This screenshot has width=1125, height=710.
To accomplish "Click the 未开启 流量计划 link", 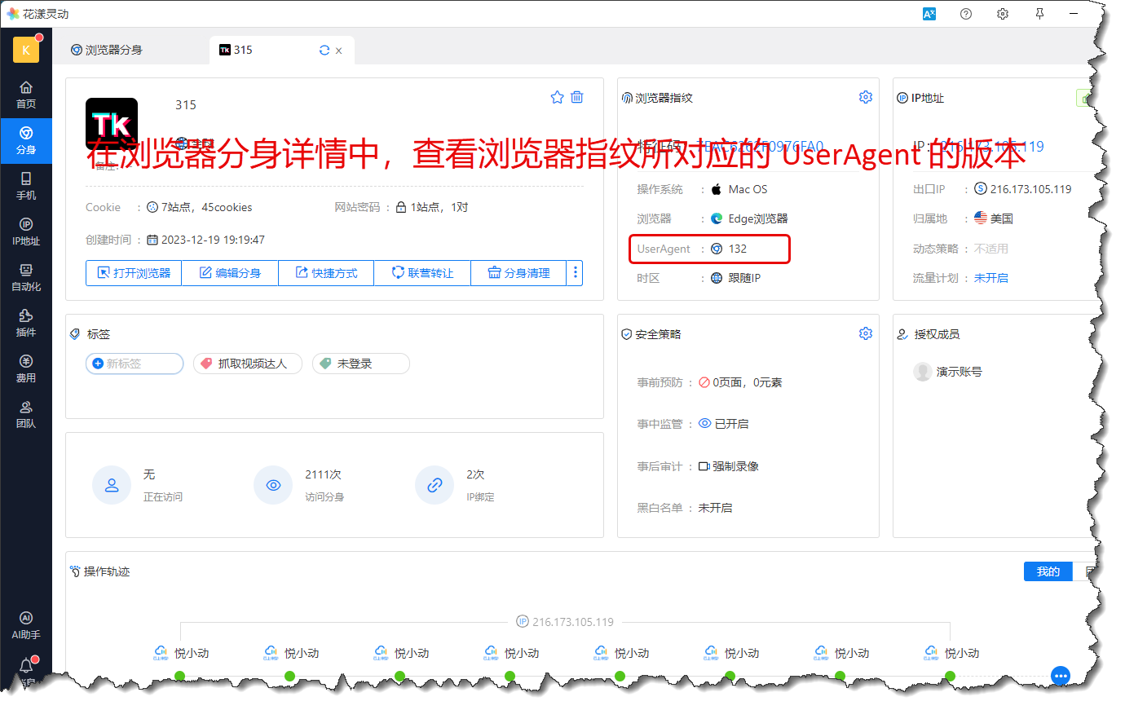I will click(991, 278).
